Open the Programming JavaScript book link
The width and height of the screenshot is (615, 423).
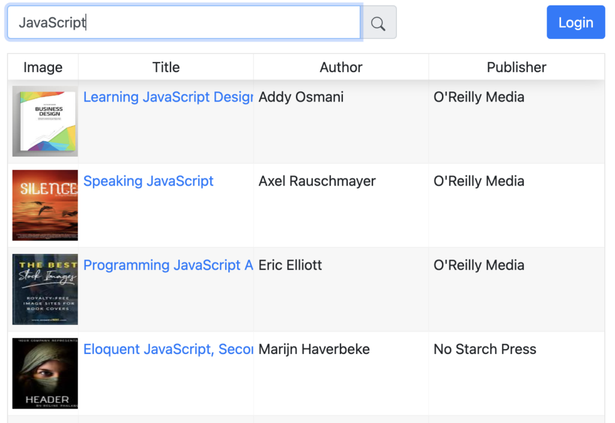(168, 265)
